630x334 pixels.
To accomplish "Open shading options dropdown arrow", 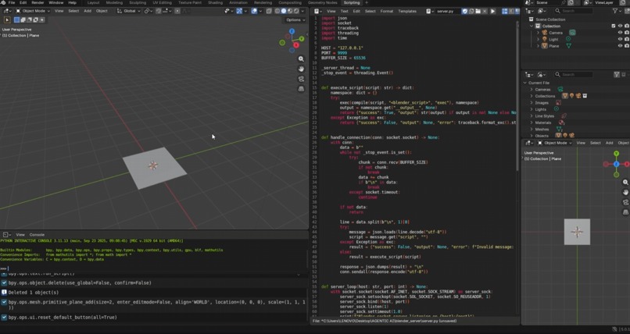I will [x=302, y=11].
